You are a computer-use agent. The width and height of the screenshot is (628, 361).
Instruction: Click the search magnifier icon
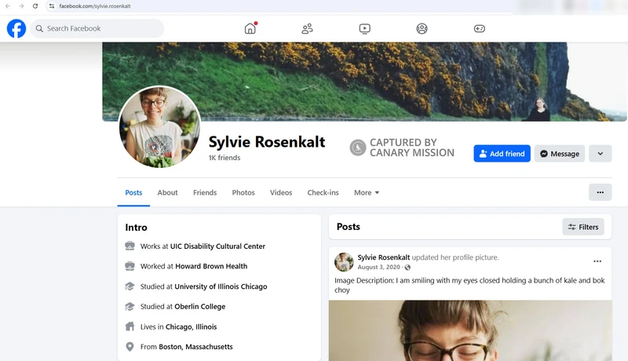click(39, 28)
